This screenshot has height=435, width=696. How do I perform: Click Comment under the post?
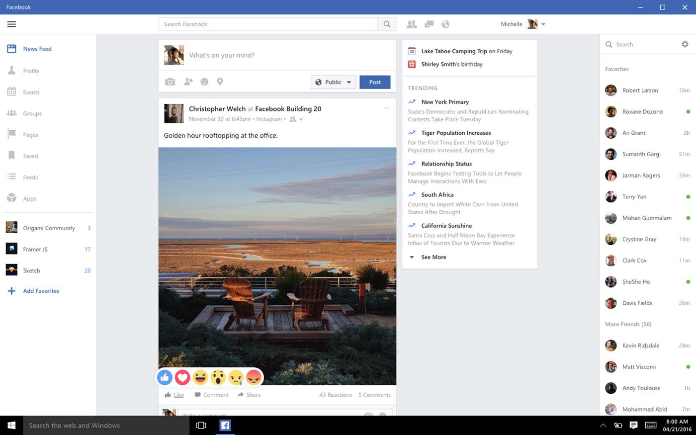coord(211,395)
